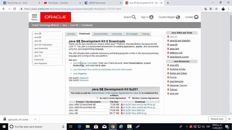This screenshot has width=232, height=130.
Task: Click the Oracle logo
Action: click(x=55, y=17)
